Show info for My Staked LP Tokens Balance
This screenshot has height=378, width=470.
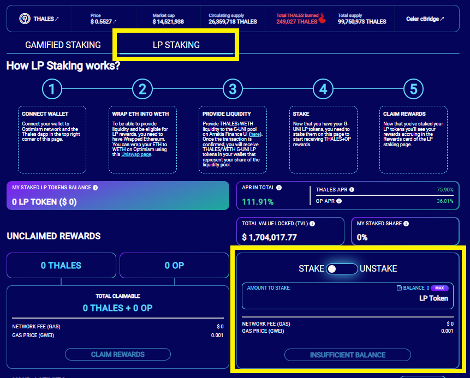click(96, 188)
